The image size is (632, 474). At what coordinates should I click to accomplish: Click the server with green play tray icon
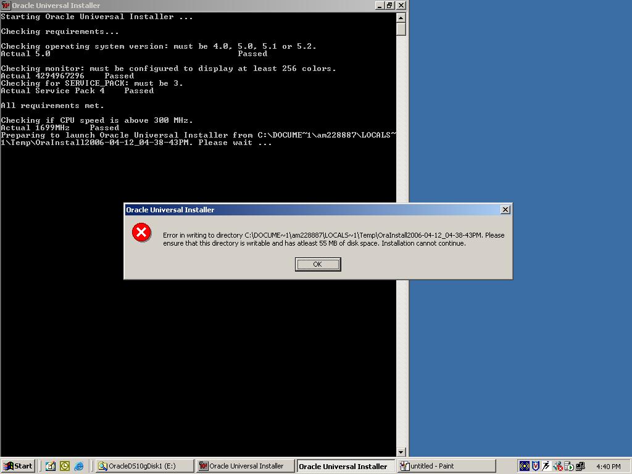(x=568, y=467)
